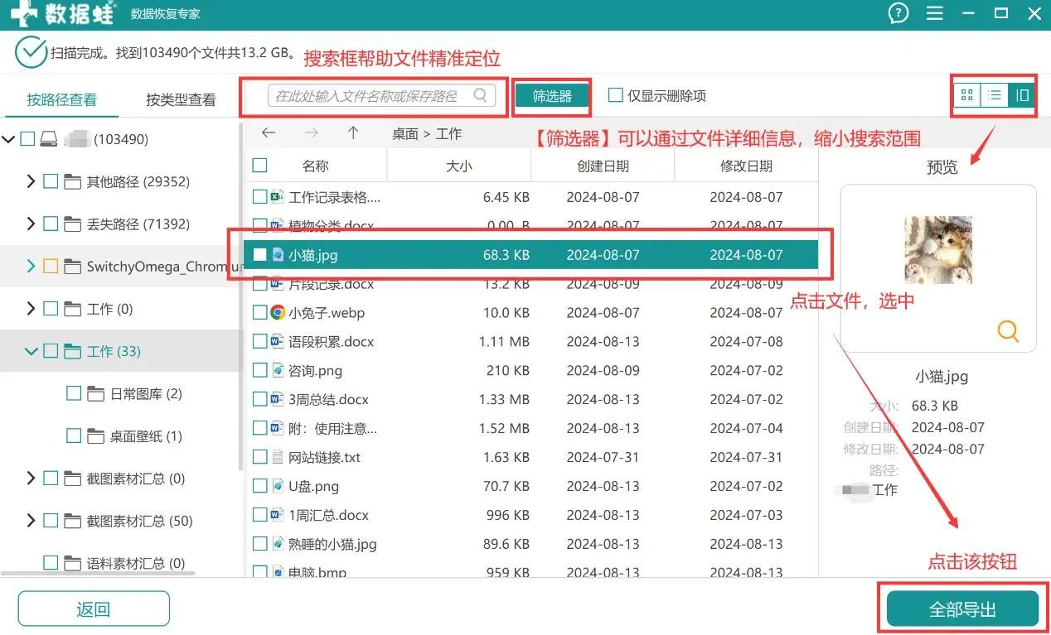Click the image icon of 熟睡的小猫.jpg
Image resolution: width=1051 pixels, height=635 pixels.
278,544
